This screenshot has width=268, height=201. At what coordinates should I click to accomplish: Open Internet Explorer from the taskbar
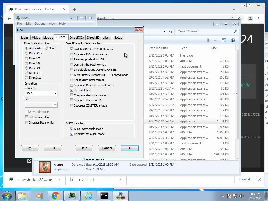(x=88, y=196)
